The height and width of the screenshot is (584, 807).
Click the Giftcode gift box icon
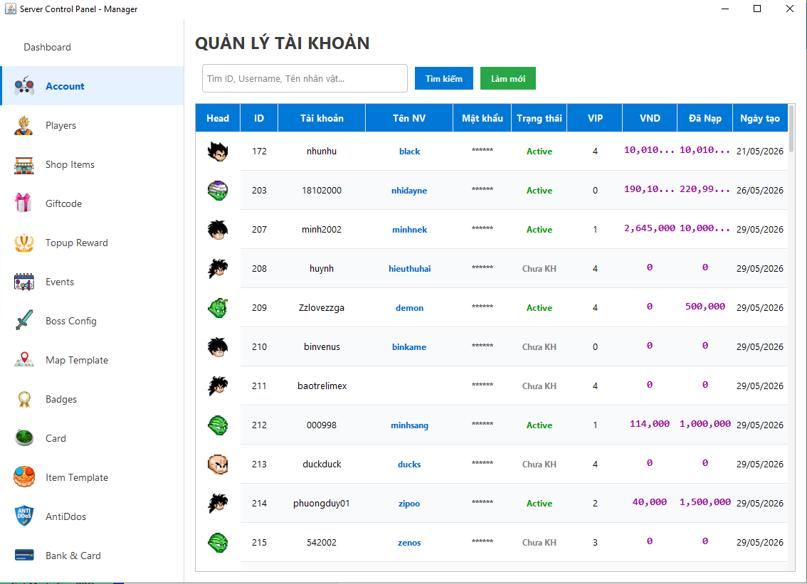click(x=24, y=203)
